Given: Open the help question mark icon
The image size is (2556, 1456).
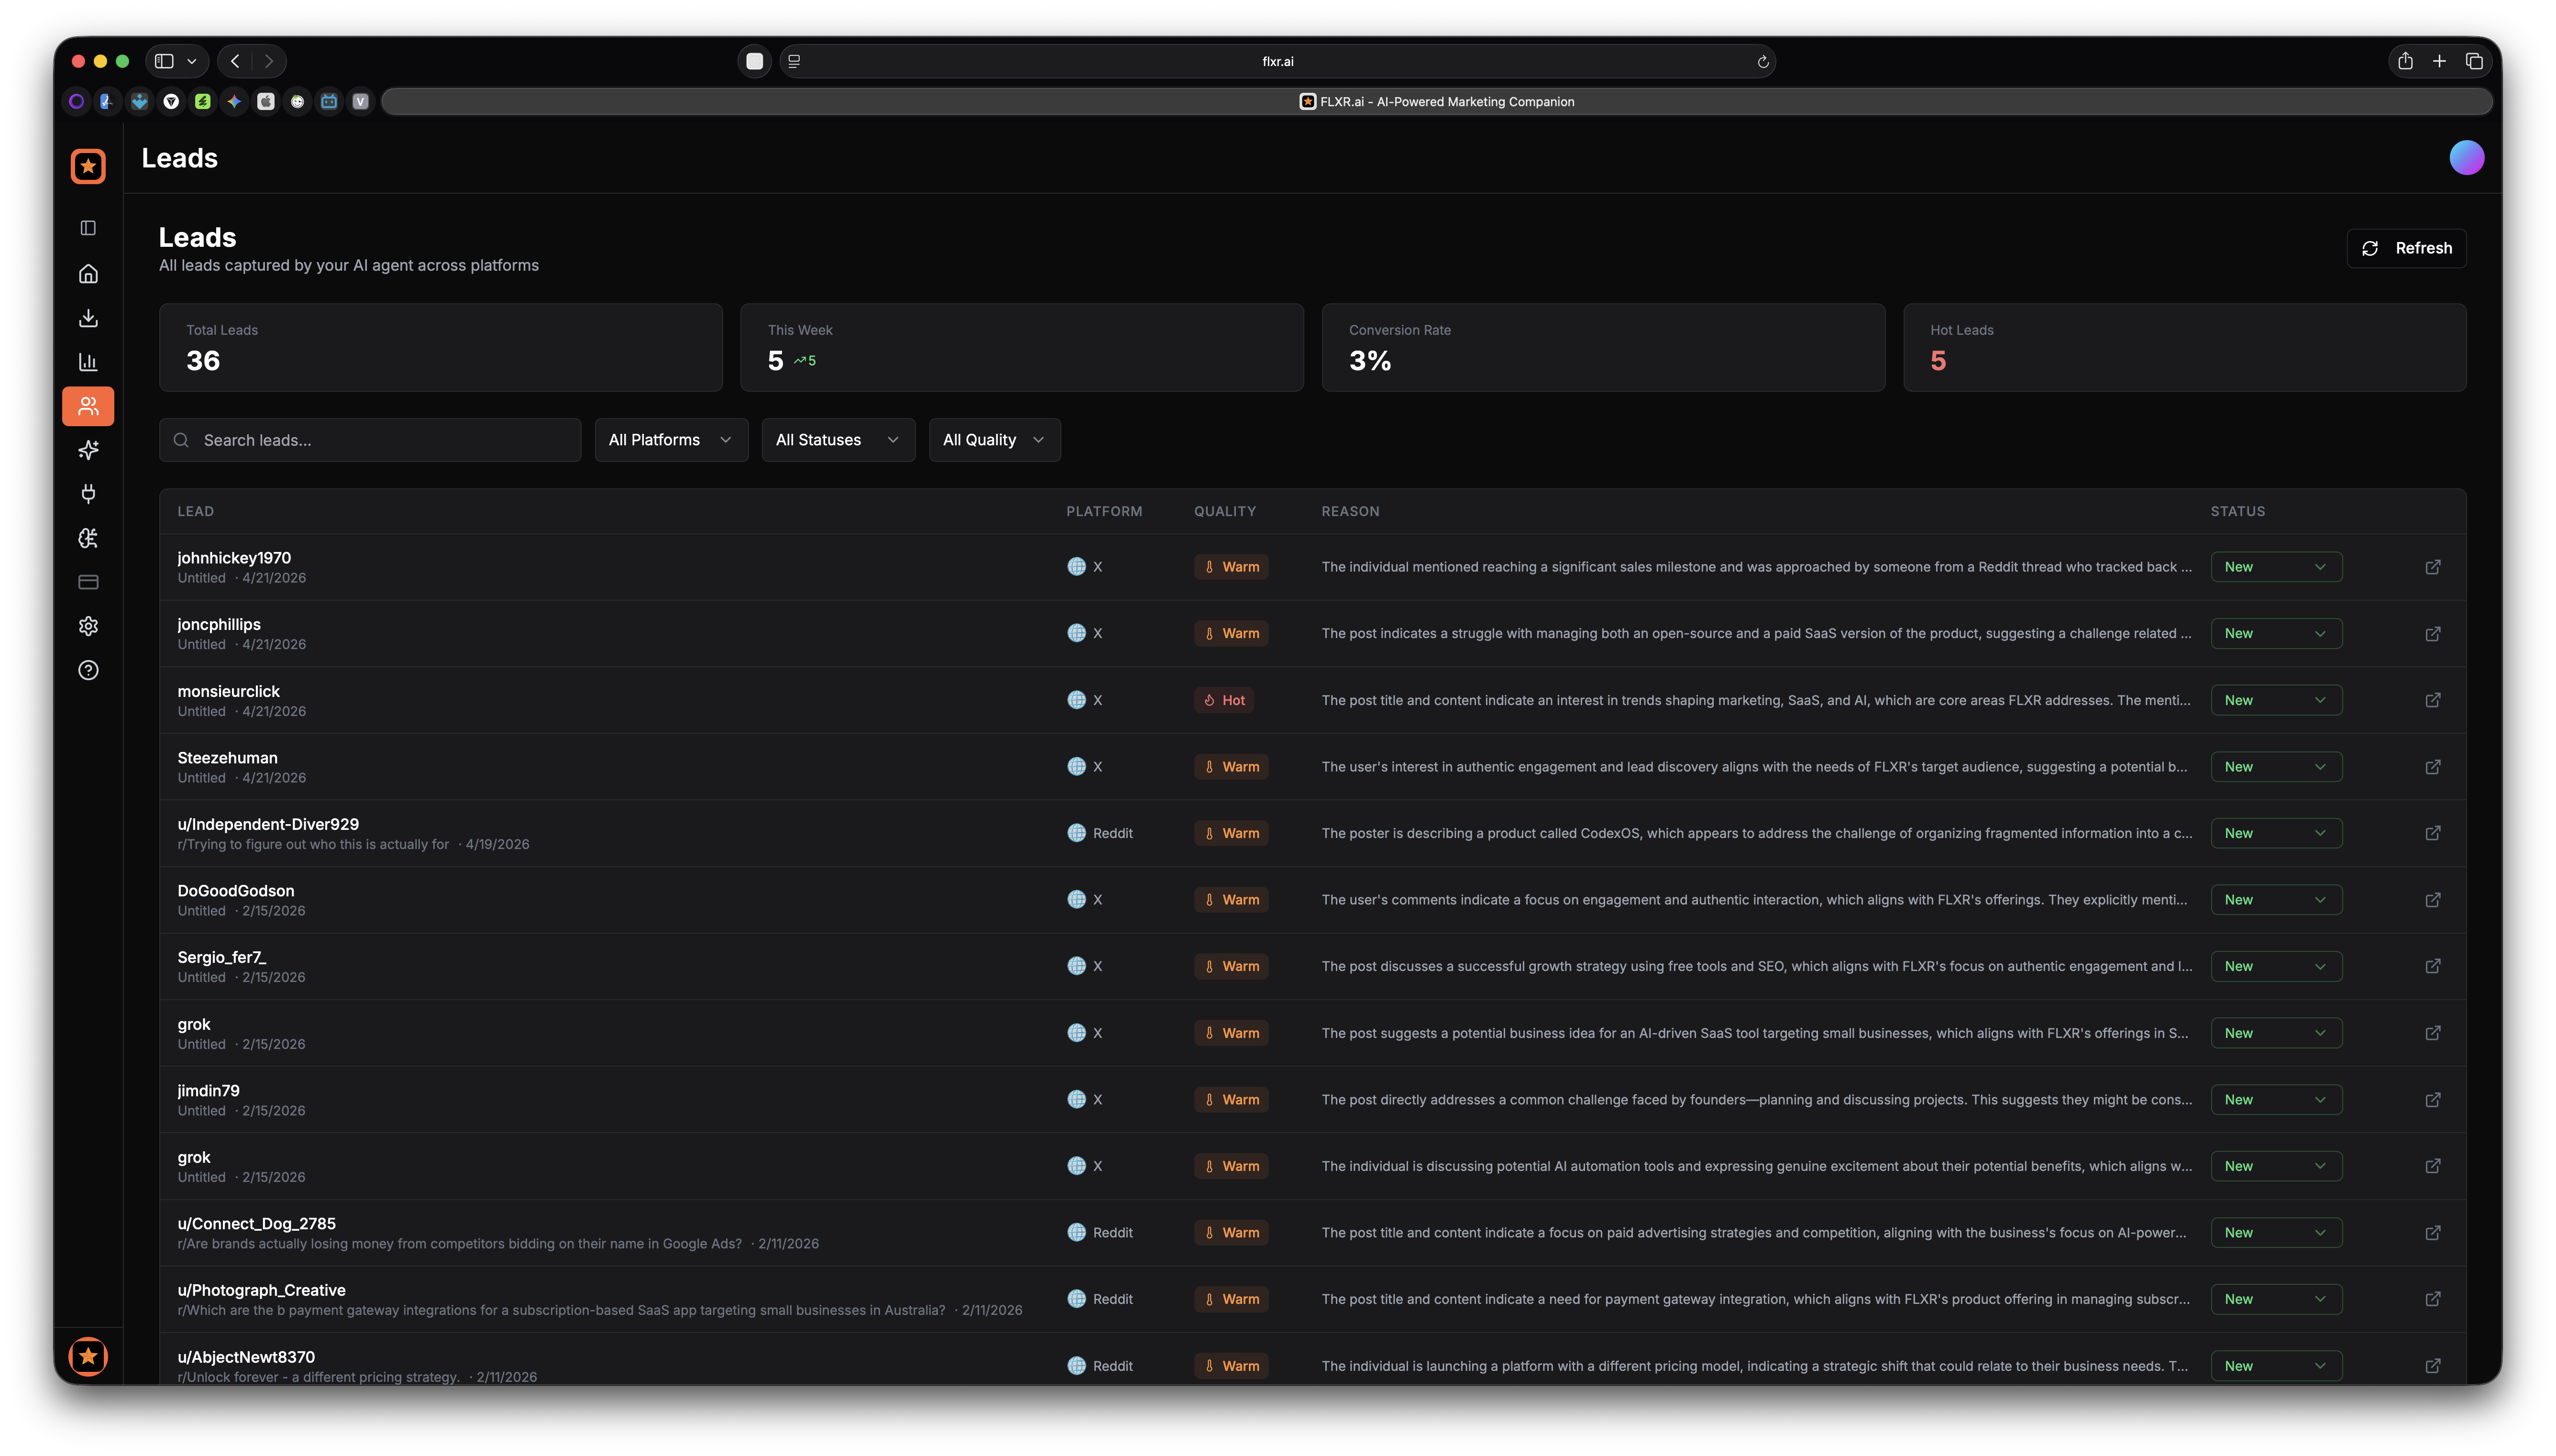Looking at the screenshot, I should pos(88,670).
